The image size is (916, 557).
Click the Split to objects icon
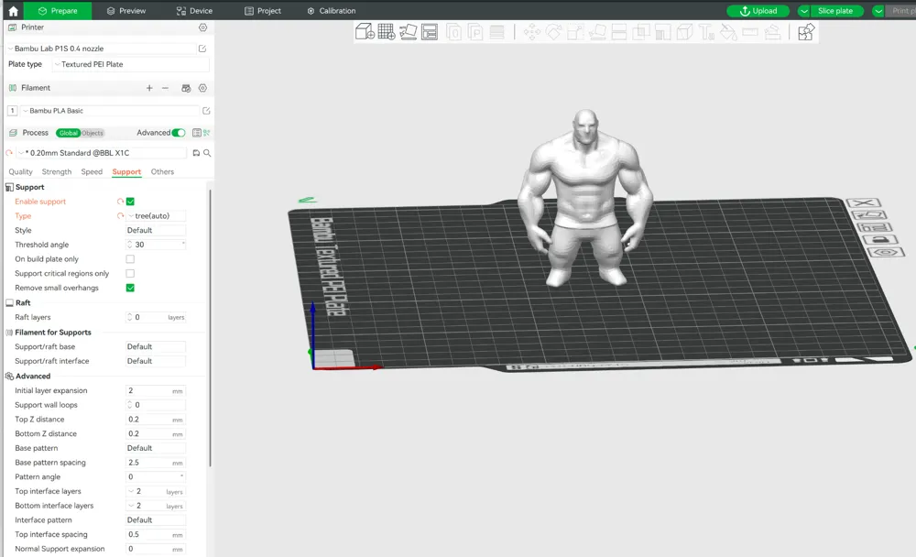pyautogui.click(x=454, y=32)
